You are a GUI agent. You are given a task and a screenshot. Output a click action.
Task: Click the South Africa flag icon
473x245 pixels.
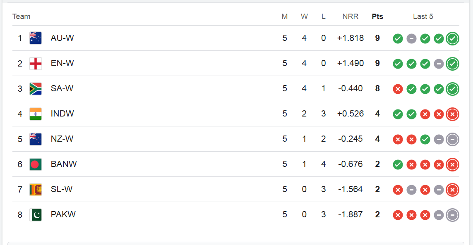(x=36, y=88)
